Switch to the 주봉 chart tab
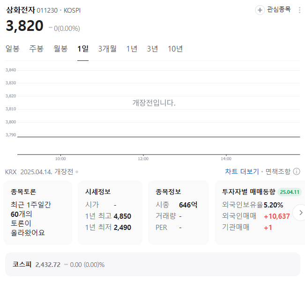This screenshot has height=281, width=305. [x=37, y=49]
